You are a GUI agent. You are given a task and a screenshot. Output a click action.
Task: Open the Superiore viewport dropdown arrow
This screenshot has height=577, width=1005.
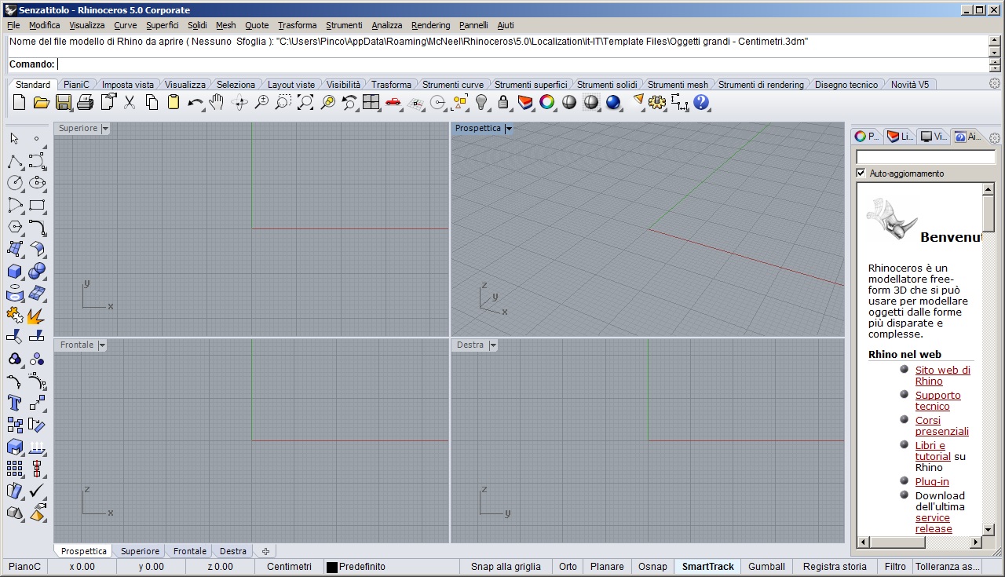[105, 128]
